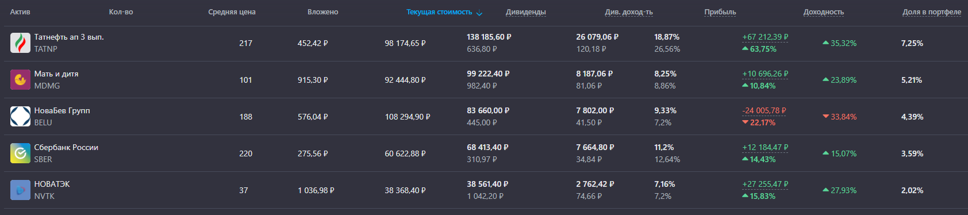Click the НоваБев Групп BELU logo
The image size is (968, 215).
pyautogui.click(x=20, y=117)
